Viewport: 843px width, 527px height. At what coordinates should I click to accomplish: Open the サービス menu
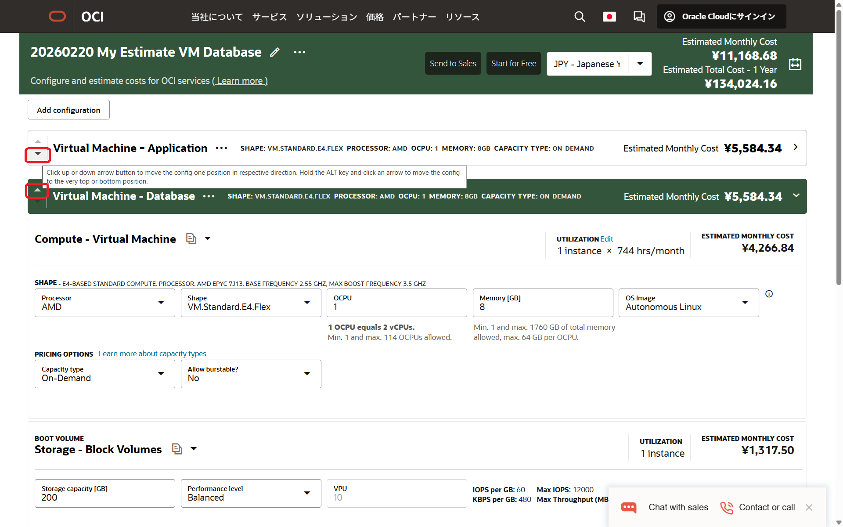269,17
